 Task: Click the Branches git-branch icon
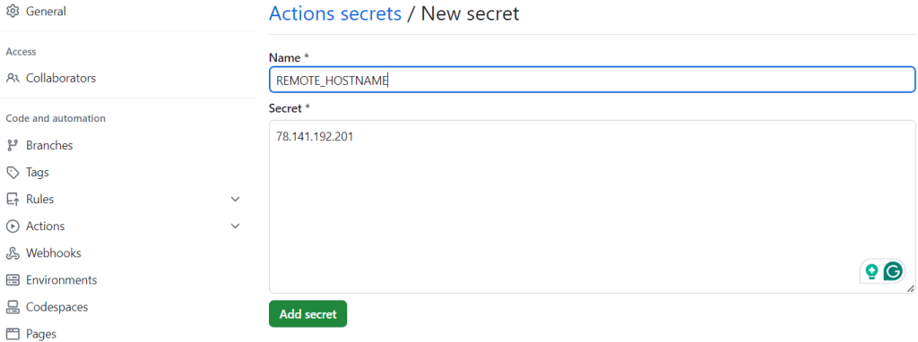pos(13,145)
